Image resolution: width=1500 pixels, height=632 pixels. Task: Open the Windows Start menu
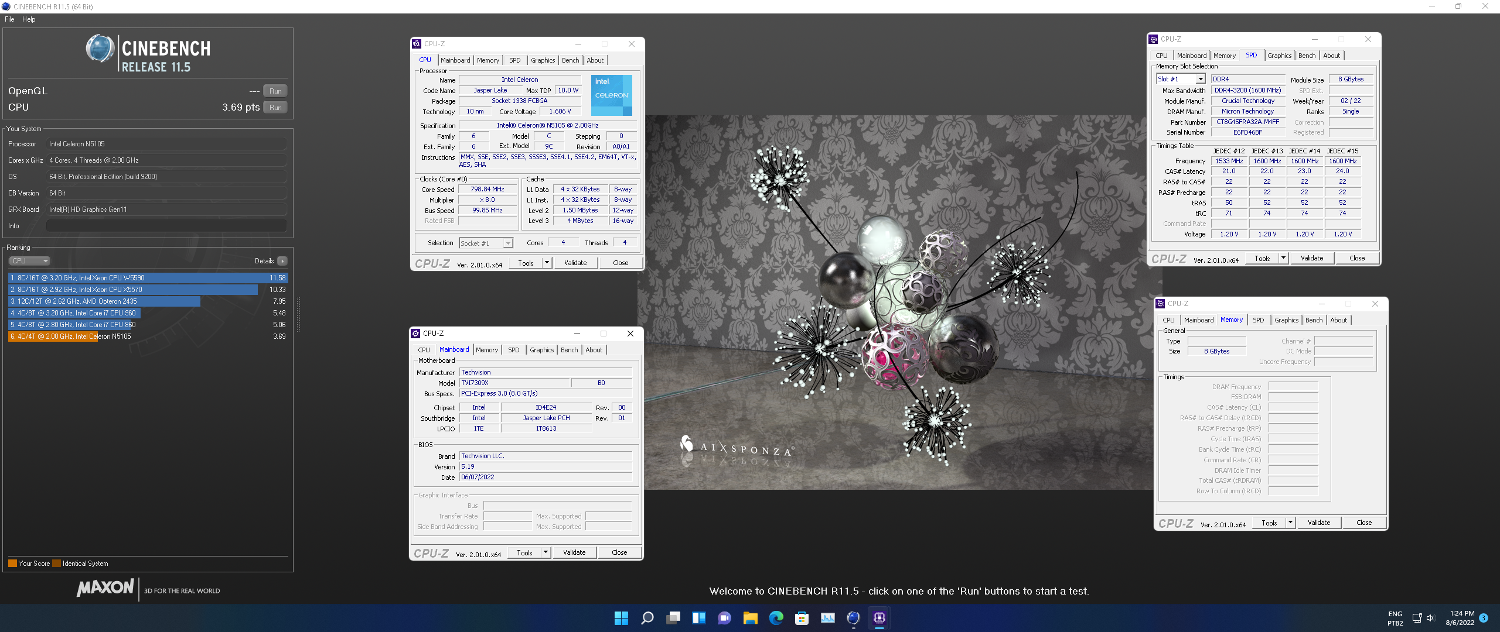point(621,618)
